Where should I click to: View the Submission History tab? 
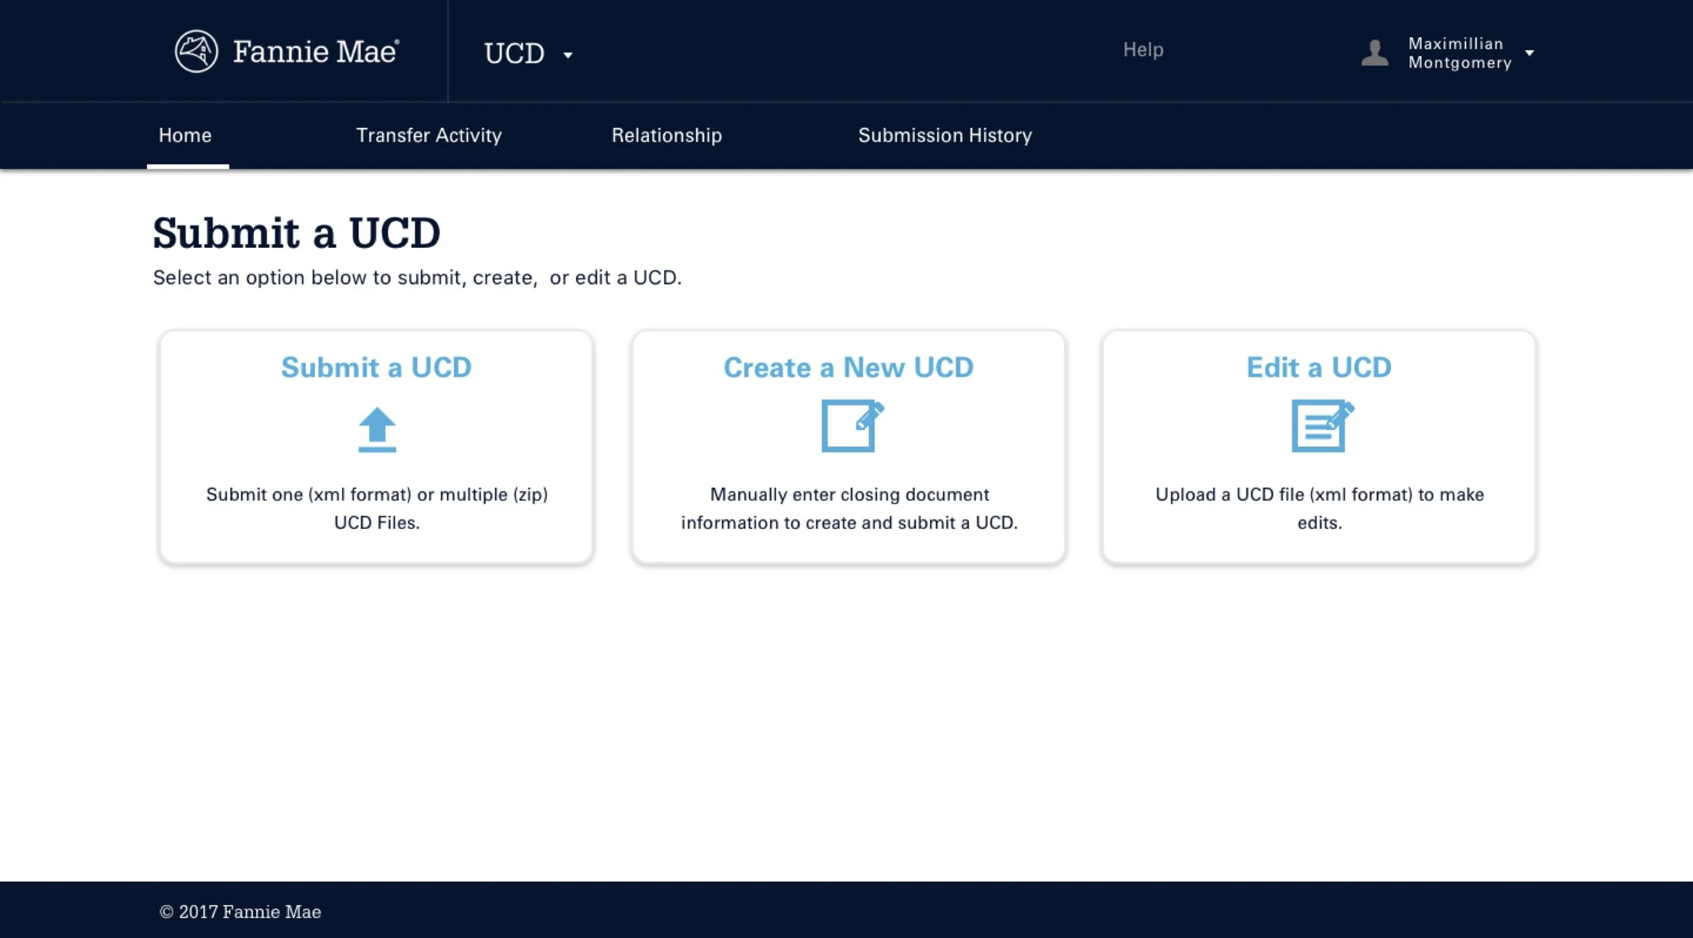click(x=945, y=135)
